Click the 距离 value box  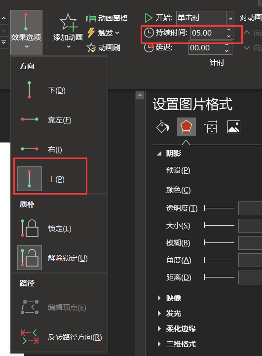[x=250, y=277]
